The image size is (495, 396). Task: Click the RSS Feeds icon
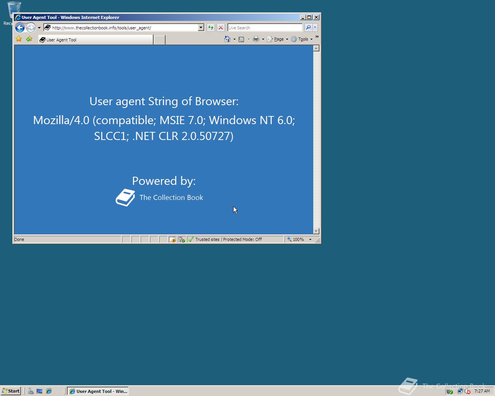241,39
